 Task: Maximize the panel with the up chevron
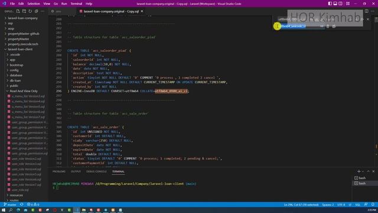(368, 172)
